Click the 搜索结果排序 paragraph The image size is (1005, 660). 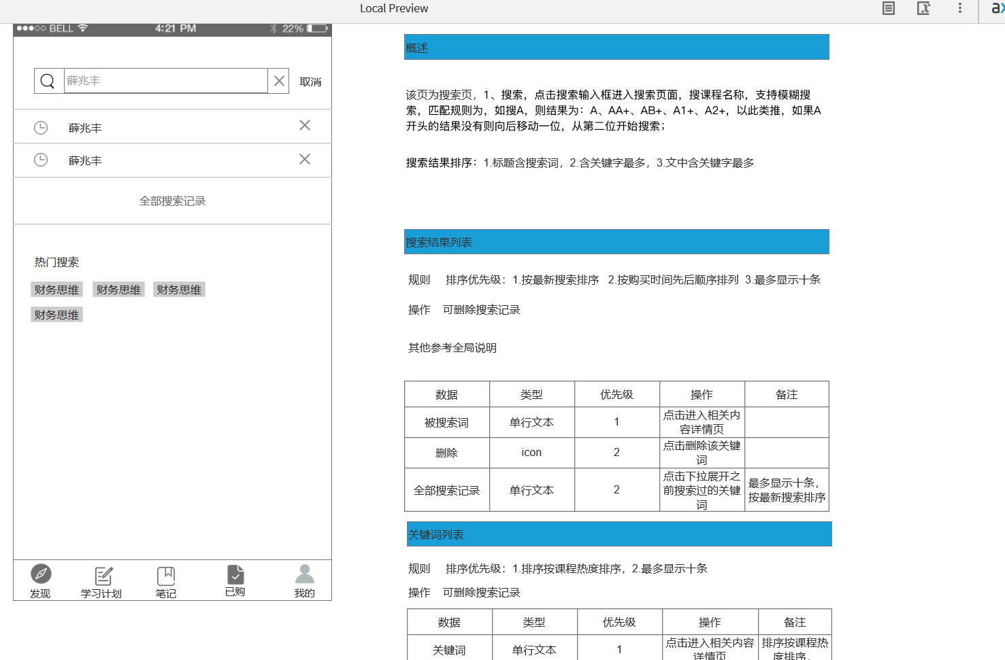coord(580,163)
